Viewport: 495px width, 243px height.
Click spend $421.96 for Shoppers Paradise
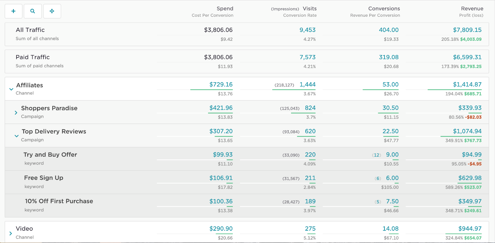(x=221, y=108)
